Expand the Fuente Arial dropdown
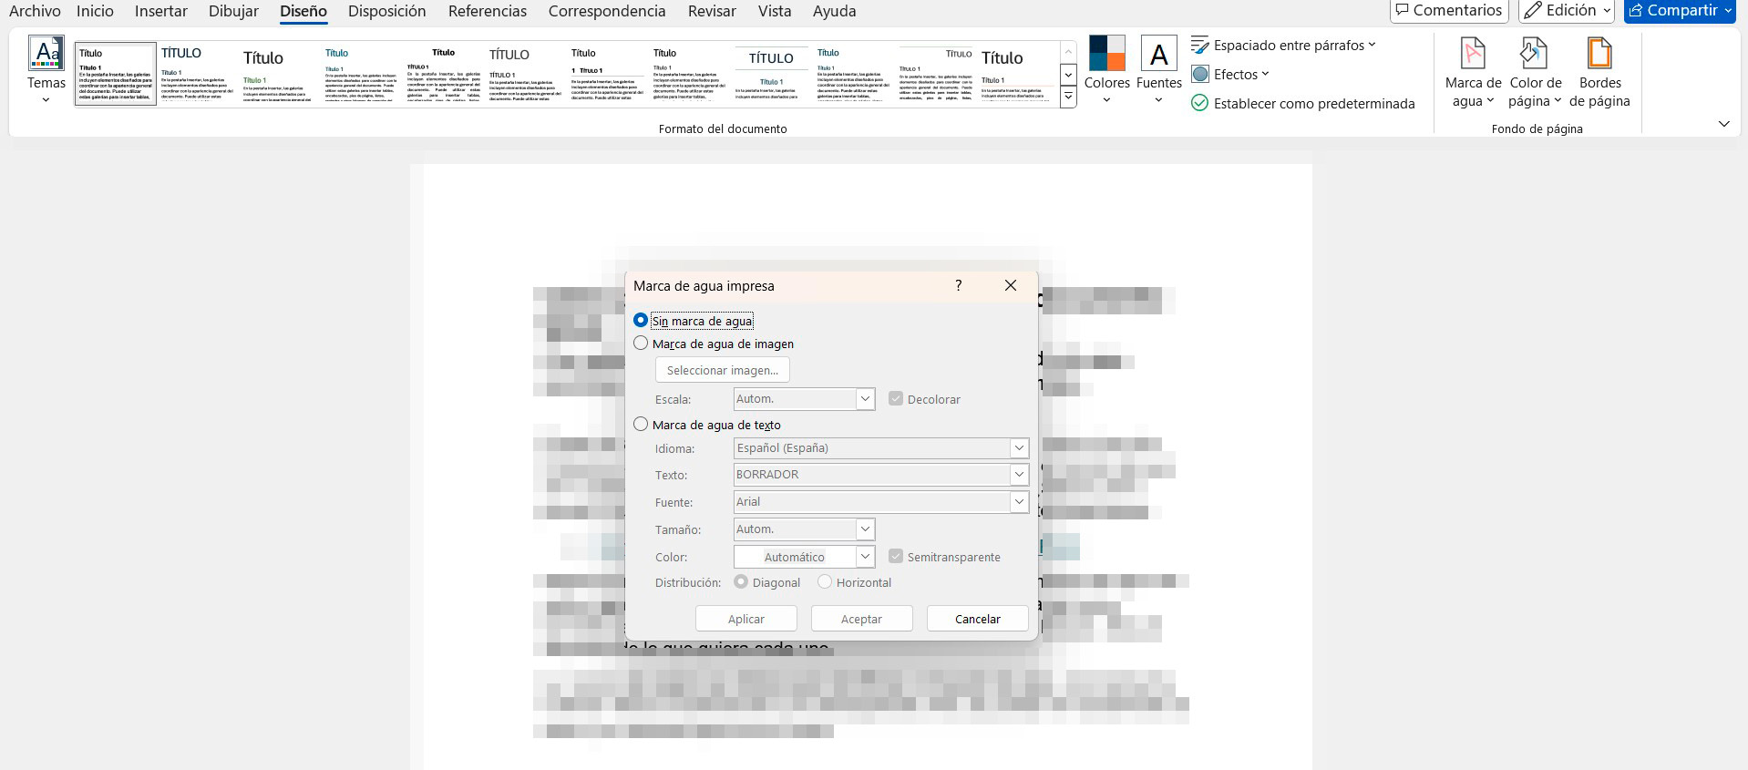This screenshot has width=1748, height=770. click(x=1019, y=502)
